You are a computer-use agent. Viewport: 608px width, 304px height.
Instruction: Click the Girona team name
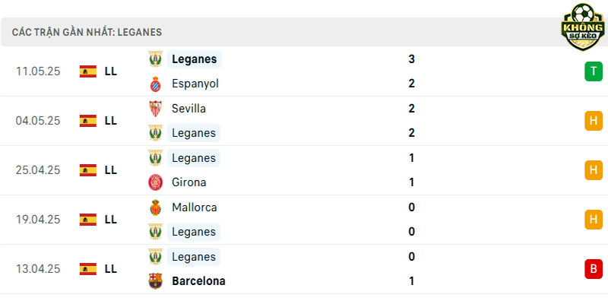pyautogui.click(x=188, y=182)
